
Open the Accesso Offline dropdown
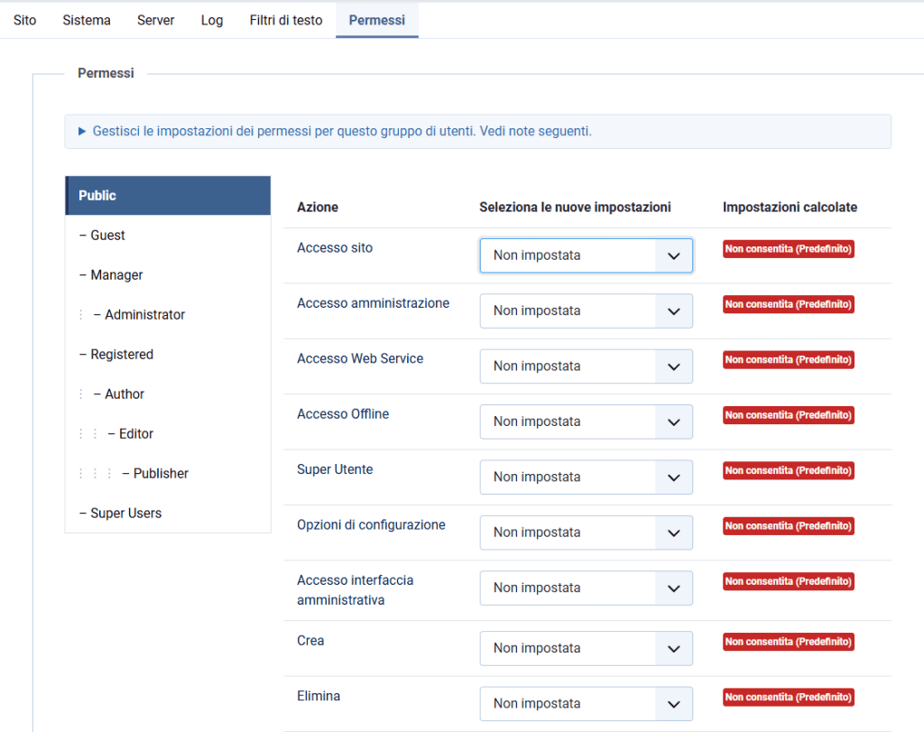coord(586,422)
